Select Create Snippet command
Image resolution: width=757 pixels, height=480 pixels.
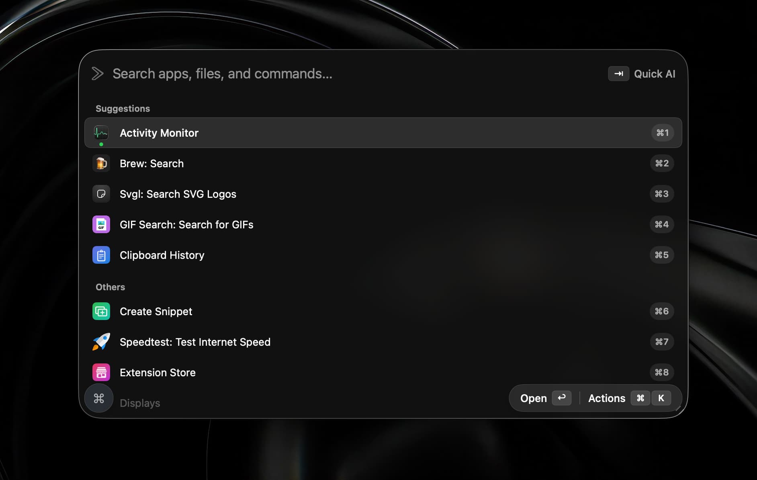click(383, 311)
